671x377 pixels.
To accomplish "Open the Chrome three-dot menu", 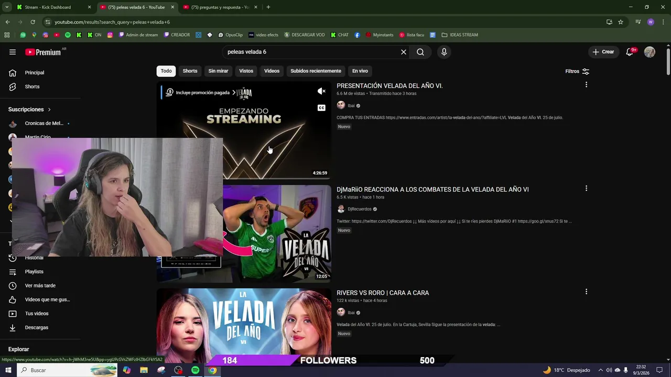I will (664, 22).
